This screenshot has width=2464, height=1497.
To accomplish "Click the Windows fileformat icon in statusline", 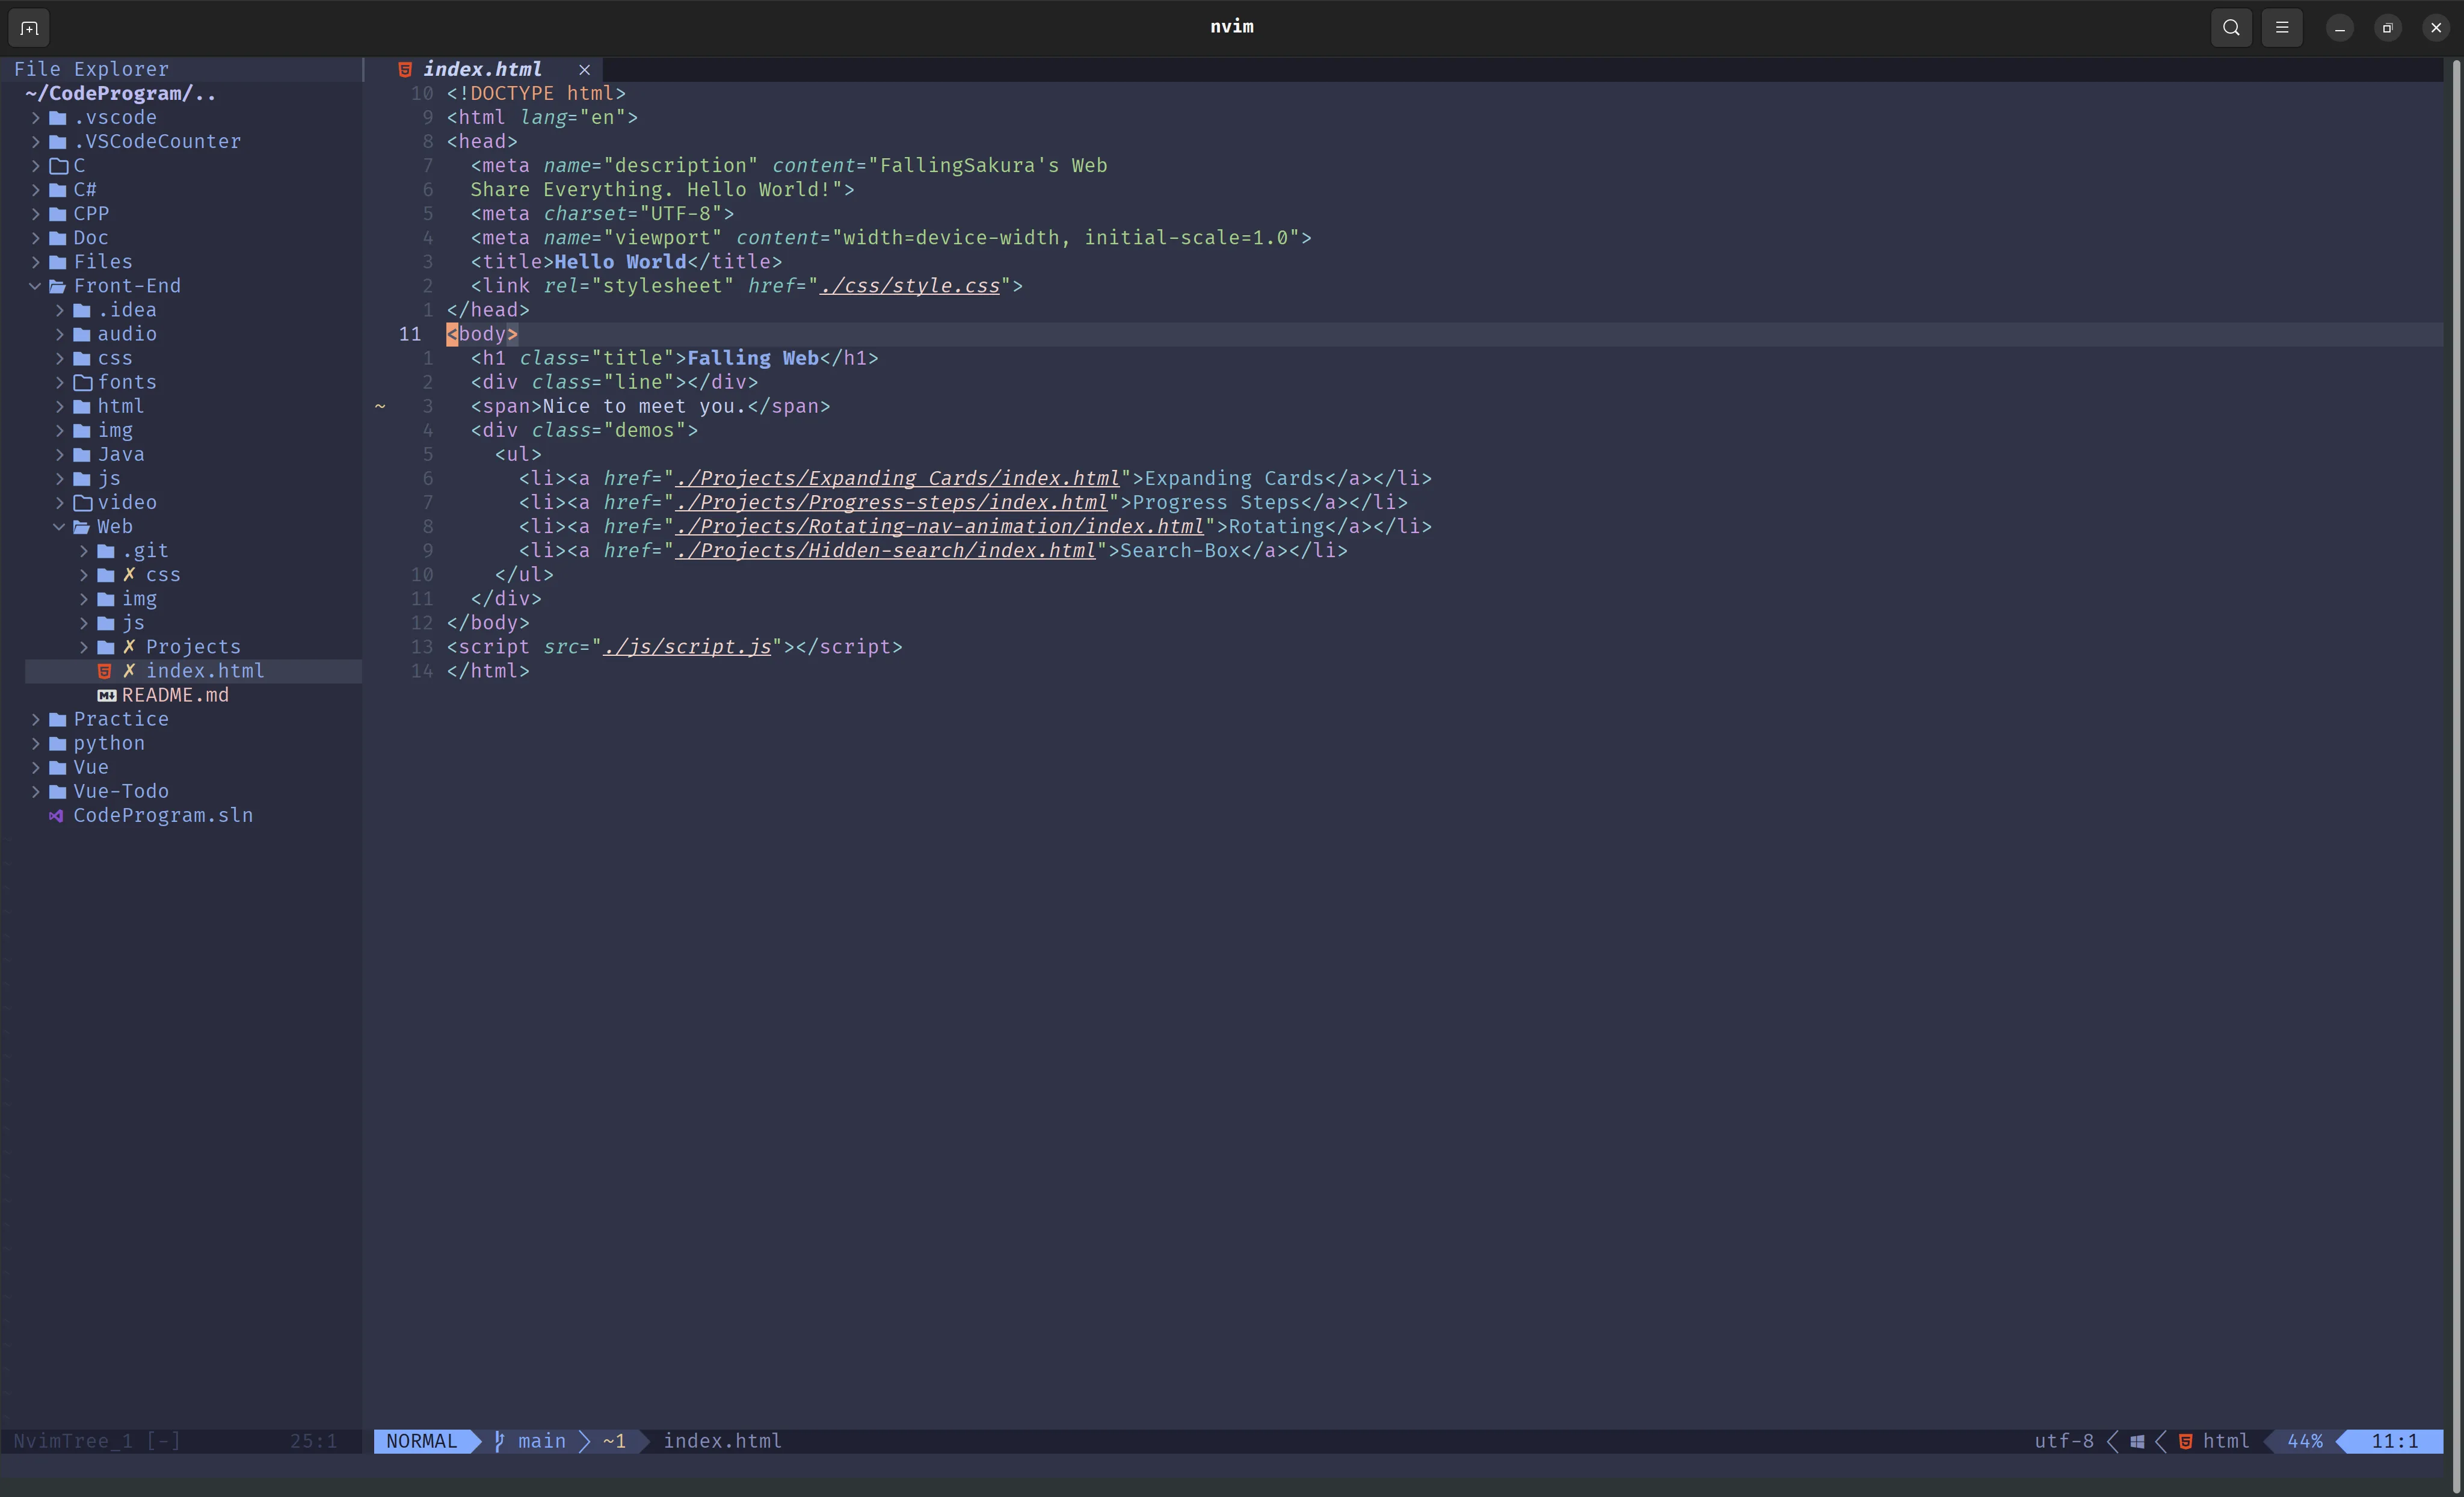I will (2137, 1441).
